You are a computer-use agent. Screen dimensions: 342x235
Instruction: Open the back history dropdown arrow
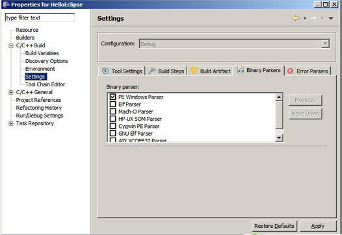[x=305, y=19]
